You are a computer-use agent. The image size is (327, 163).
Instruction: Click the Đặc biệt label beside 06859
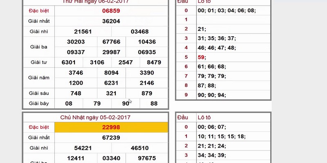(38, 11)
